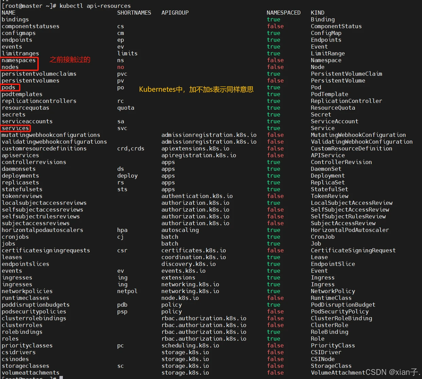The image size is (422, 379).
Task: Click the HorizontalPodAutoscaler kind entry
Action: pyautogui.click(x=350, y=230)
